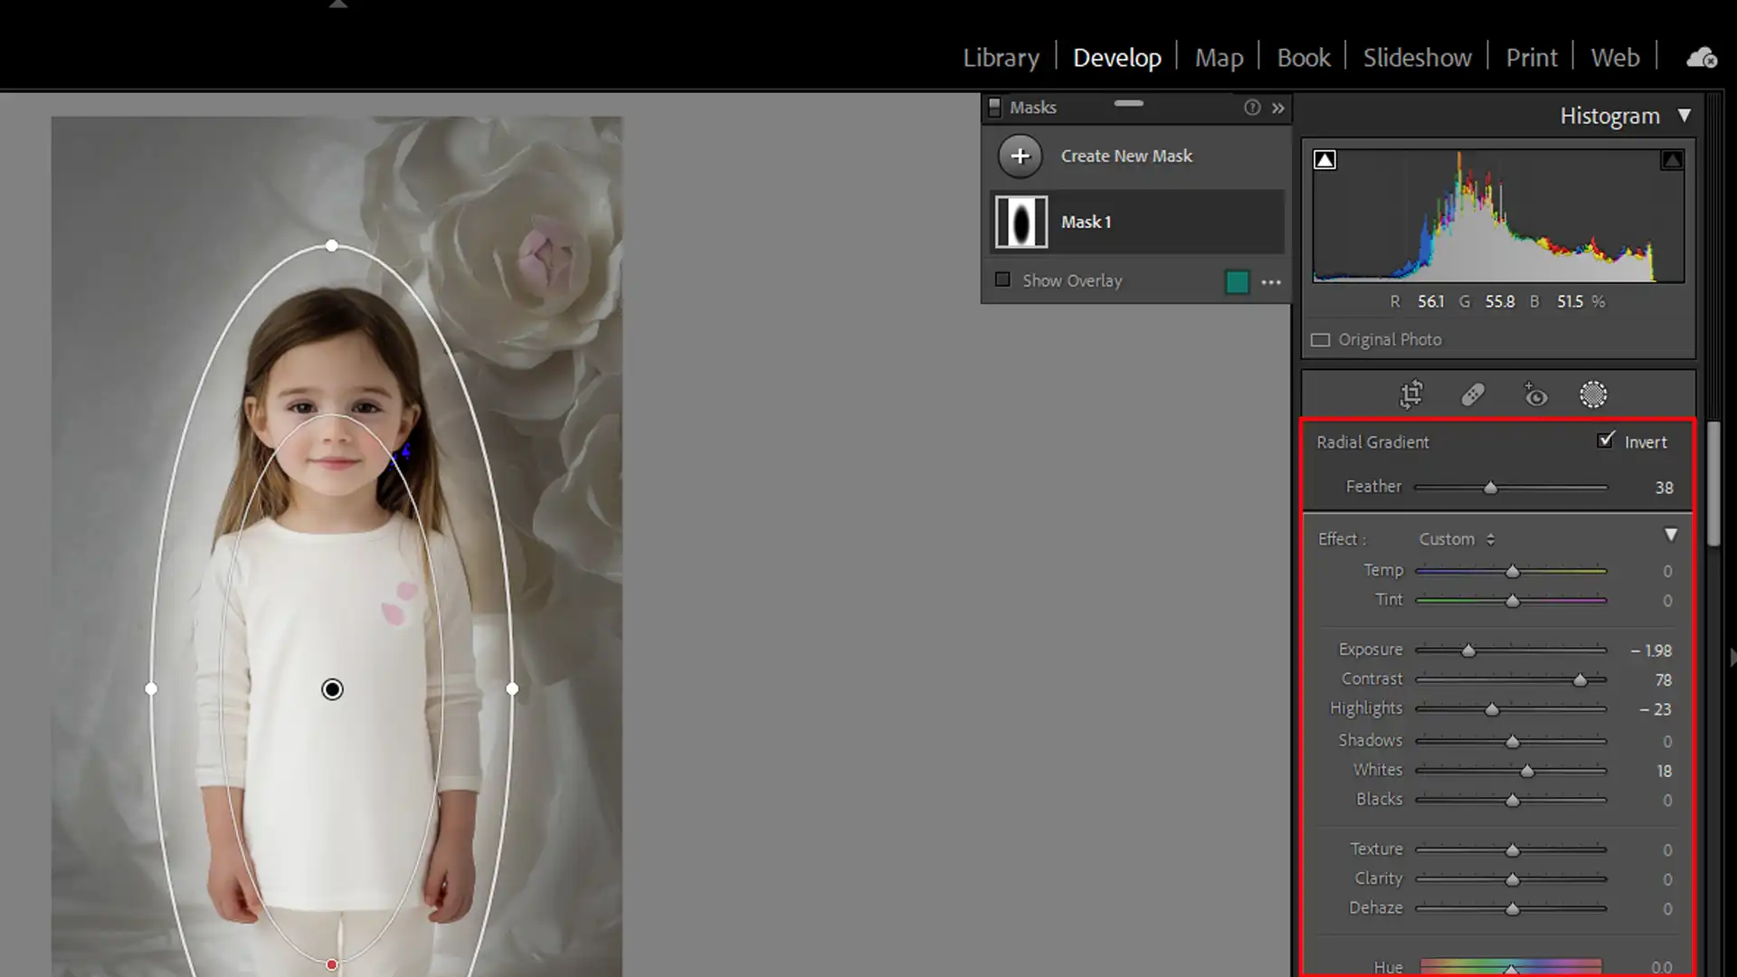1737x977 pixels.
Task: Switch to the Slideshow module
Action: click(1418, 58)
